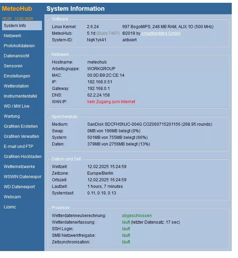Viewport: 238px width, 258px height.
Task: Click 'läuft' status next to SSH Login
Action: point(126,229)
